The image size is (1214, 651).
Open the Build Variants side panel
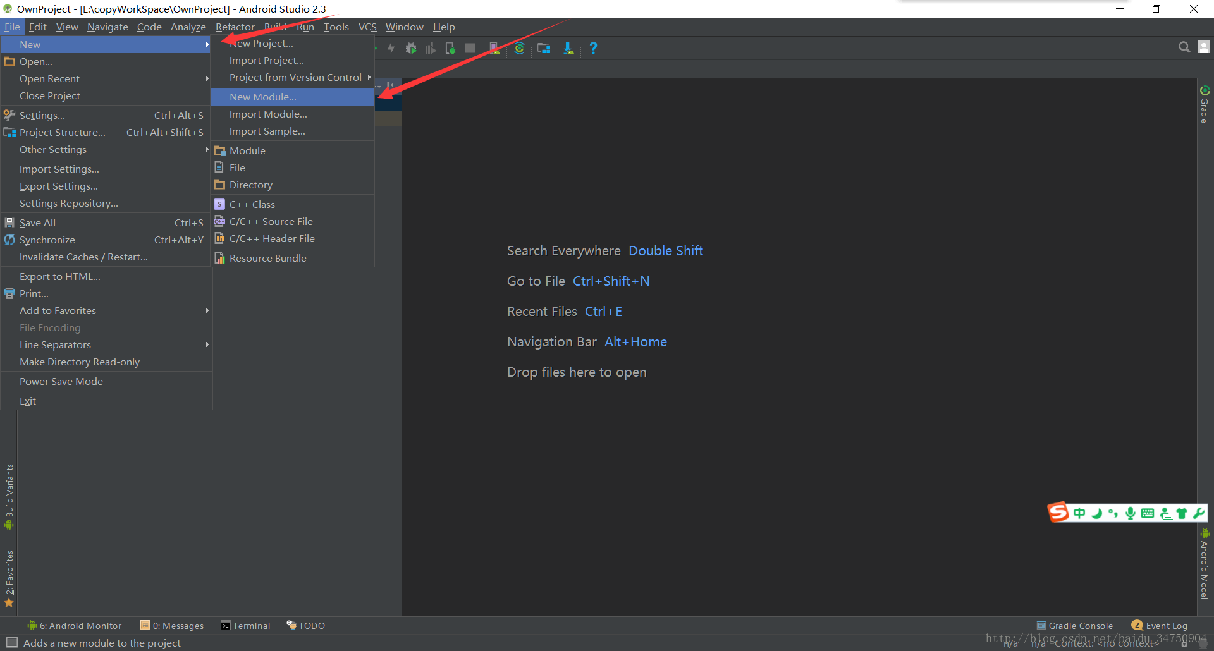(9, 497)
